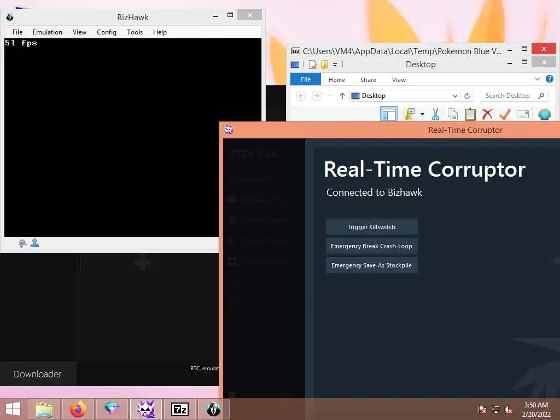Click the Downloader button in launcher
The image size is (560, 420).
point(38,374)
